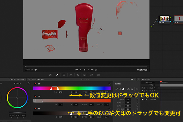Toggle the 色相 (Hue) qualifier on/off
The height and width of the screenshot is (122, 183).
point(36,84)
